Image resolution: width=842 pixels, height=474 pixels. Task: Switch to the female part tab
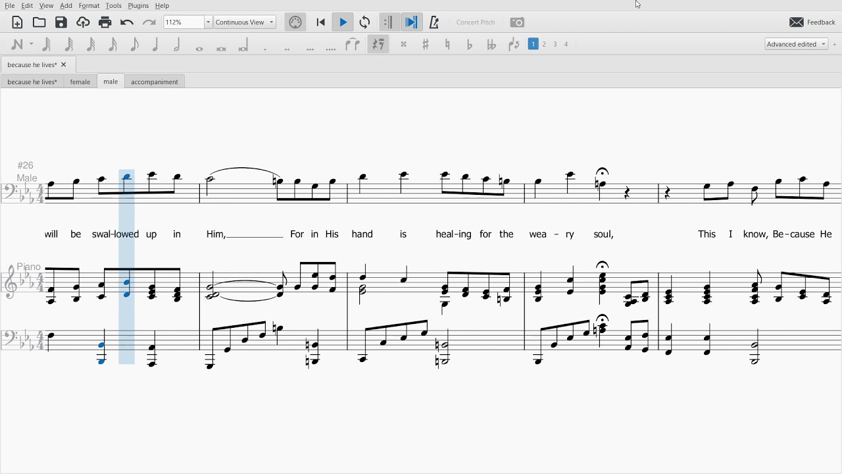[80, 82]
